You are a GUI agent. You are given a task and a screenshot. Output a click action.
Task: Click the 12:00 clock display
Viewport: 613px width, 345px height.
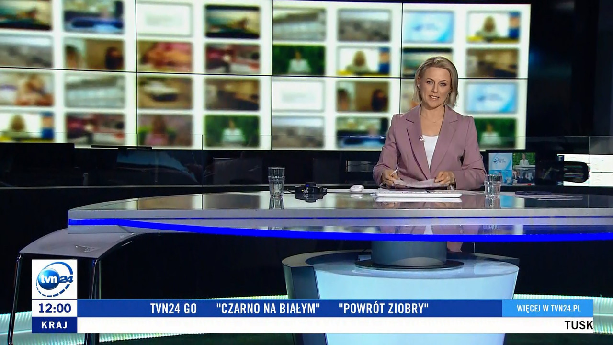(54, 308)
